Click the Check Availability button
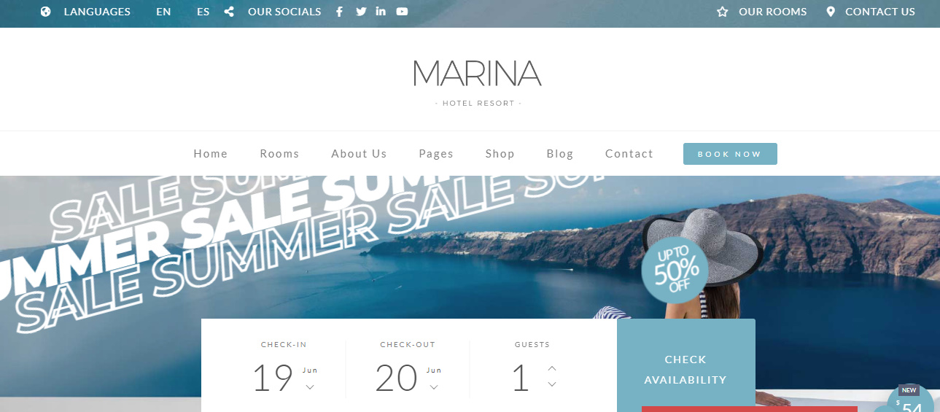 (685, 369)
